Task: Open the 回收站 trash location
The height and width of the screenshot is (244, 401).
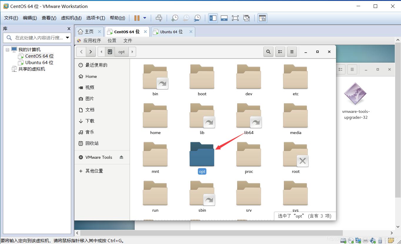Action: coord(102,143)
